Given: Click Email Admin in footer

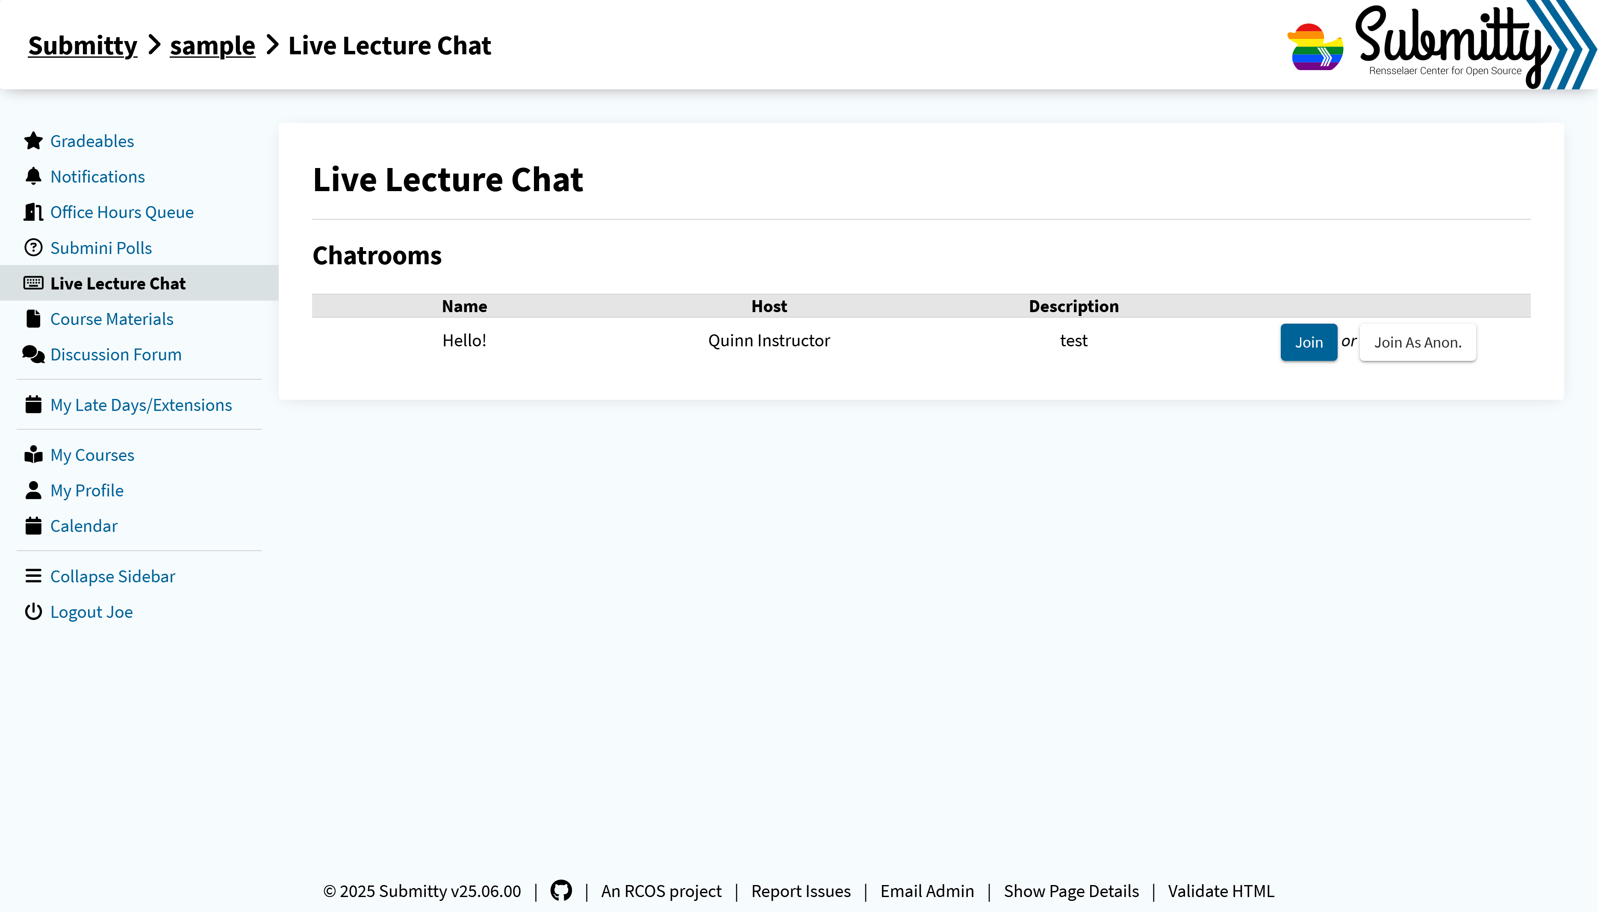Looking at the screenshot, I should pyautogui.click(x=927, y=891).
